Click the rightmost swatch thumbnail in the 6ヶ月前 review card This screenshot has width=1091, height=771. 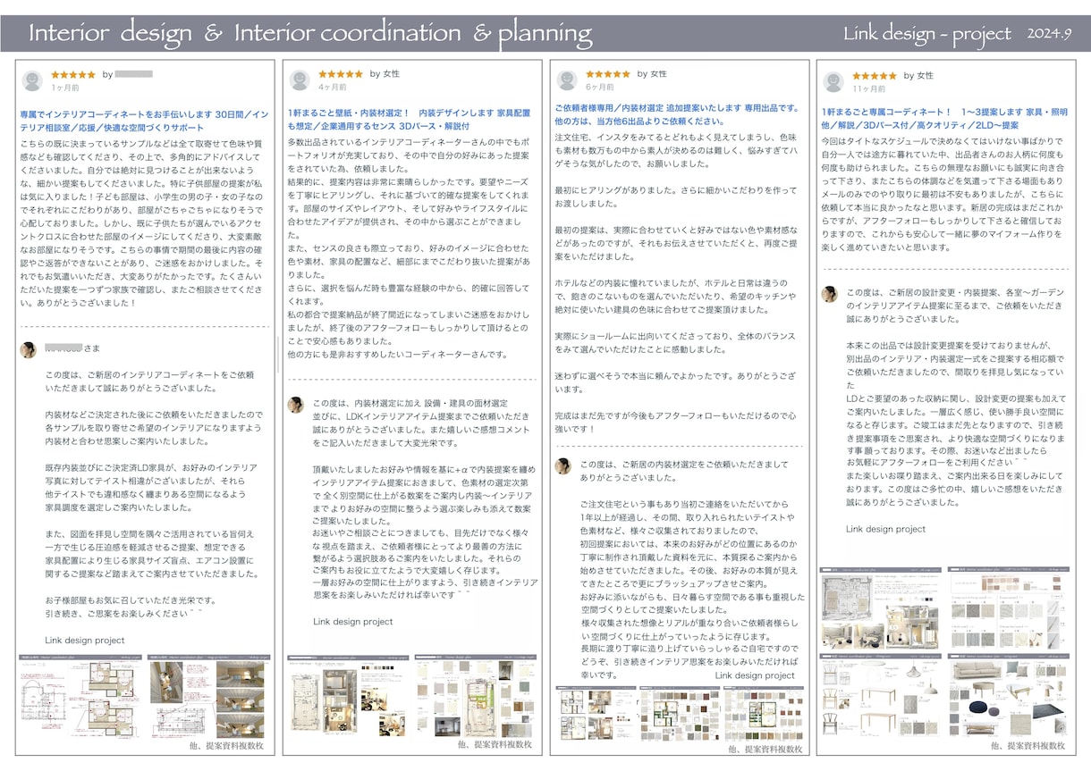click(762, 713)
